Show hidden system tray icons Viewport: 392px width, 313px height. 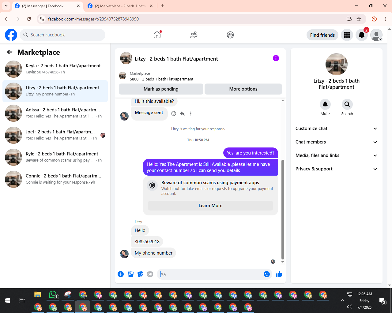click(342, 300)
